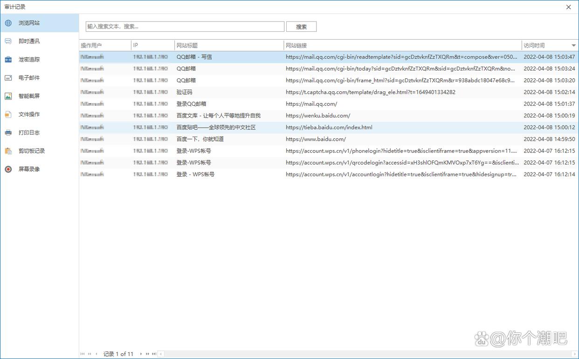Focus the search text input field
Screen dimensions: 579x359
pos(185,27)
